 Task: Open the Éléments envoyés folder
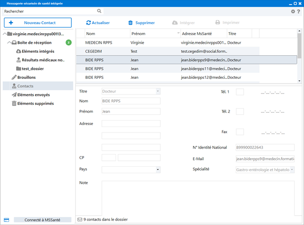(33, 94)
